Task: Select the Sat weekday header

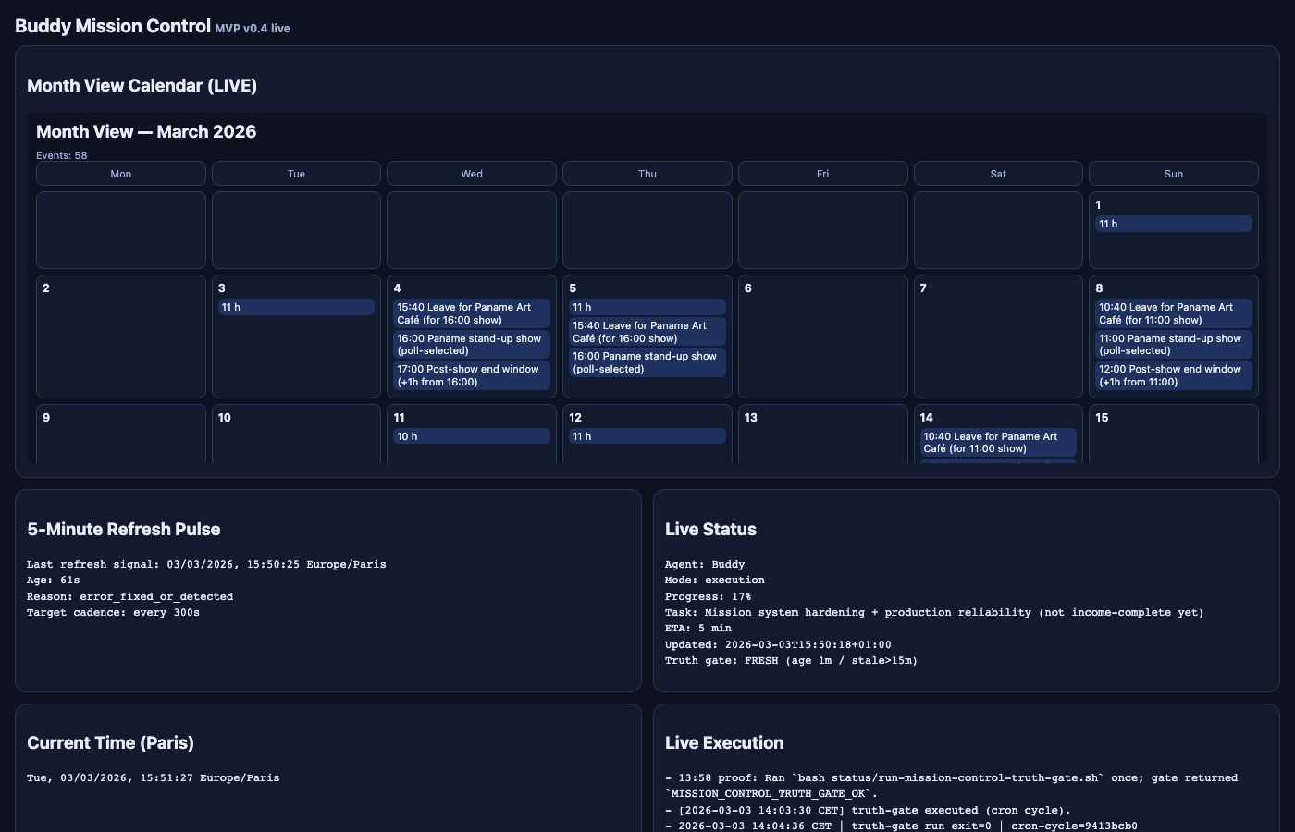Action: click(x=998, y=174)
